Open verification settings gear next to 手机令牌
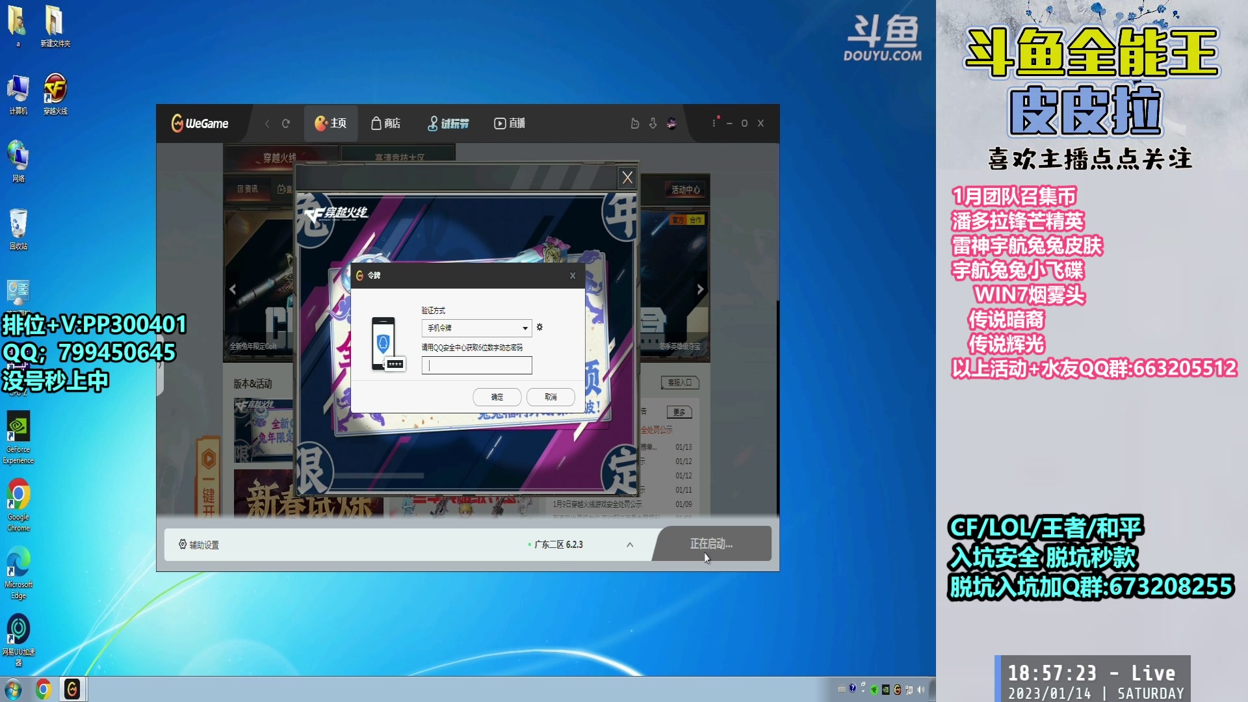This screenshot has width=1248, height=702. point(540,328)
